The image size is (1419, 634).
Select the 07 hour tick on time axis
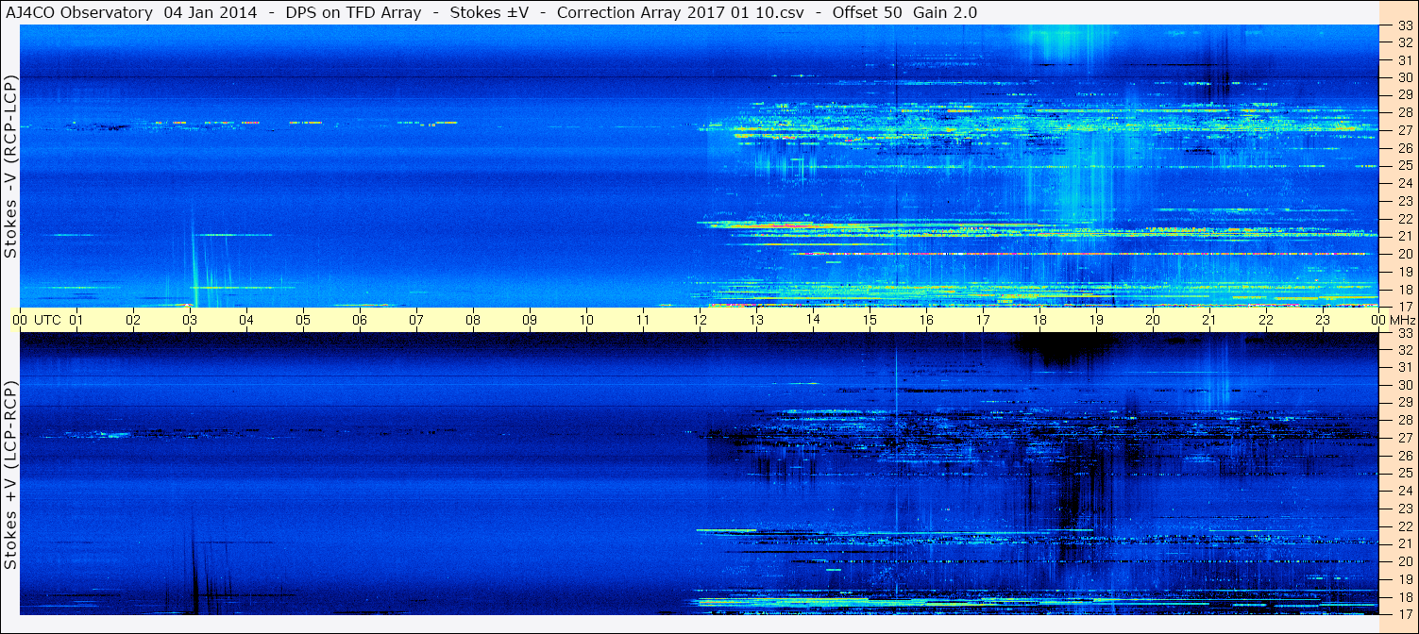(x=416, y=320)
